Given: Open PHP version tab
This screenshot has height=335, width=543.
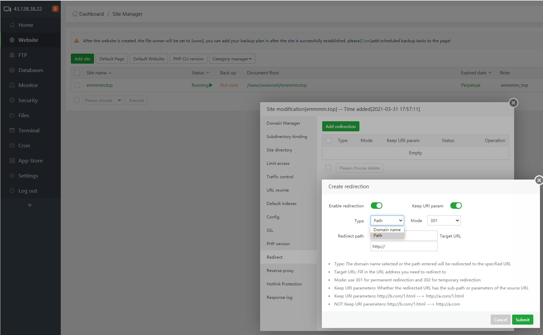Looking at the screenshot, I should 289,244.
